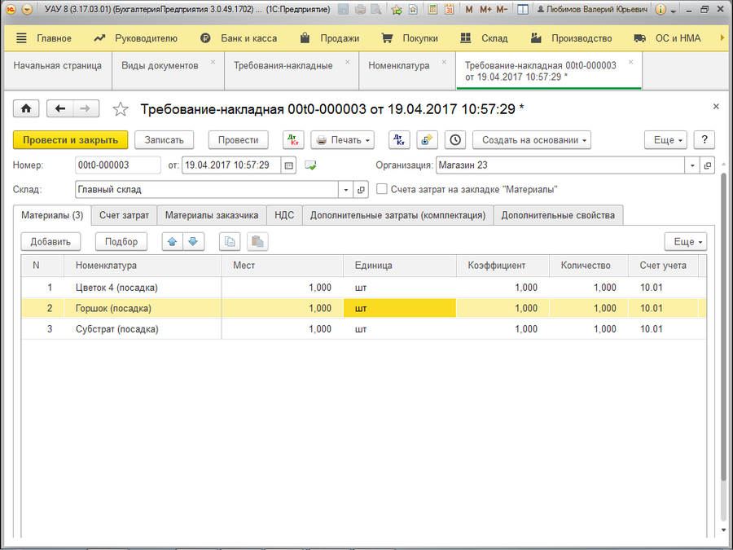Add document to favorites with star icon
Viewport: 733px width, 550px height.
[x=121, y=109]
